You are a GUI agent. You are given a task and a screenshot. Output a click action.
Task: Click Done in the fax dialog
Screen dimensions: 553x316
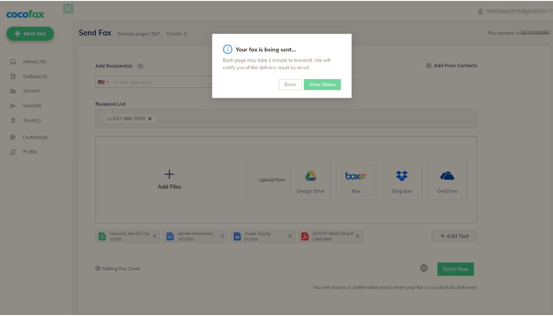290,85
